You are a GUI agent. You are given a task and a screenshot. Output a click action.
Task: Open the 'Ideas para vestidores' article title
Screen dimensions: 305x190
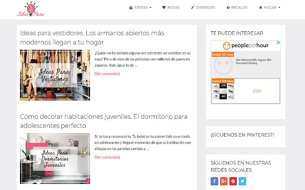point(92,38)
